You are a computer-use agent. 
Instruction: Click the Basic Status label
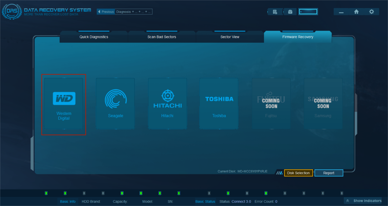pyautogui.click(x=205, y=201)
